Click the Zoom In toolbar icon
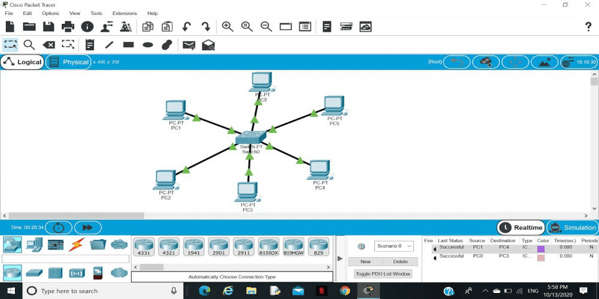Viewport: 599px width, 299px height. coord(228,27)
